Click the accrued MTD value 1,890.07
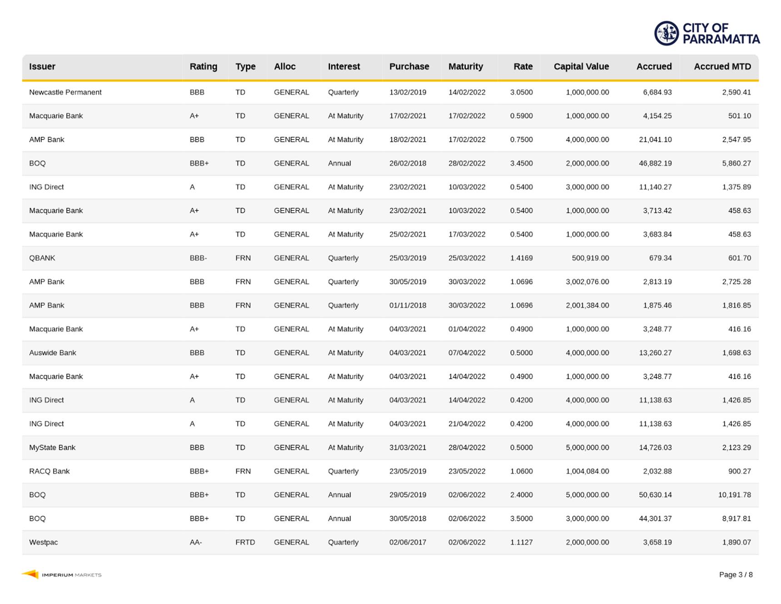The width and height of the screenshot is (781, 604). pos(736,542)
